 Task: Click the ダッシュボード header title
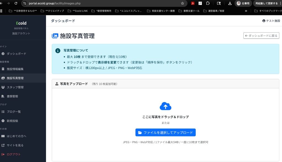(x=63, y=21)
